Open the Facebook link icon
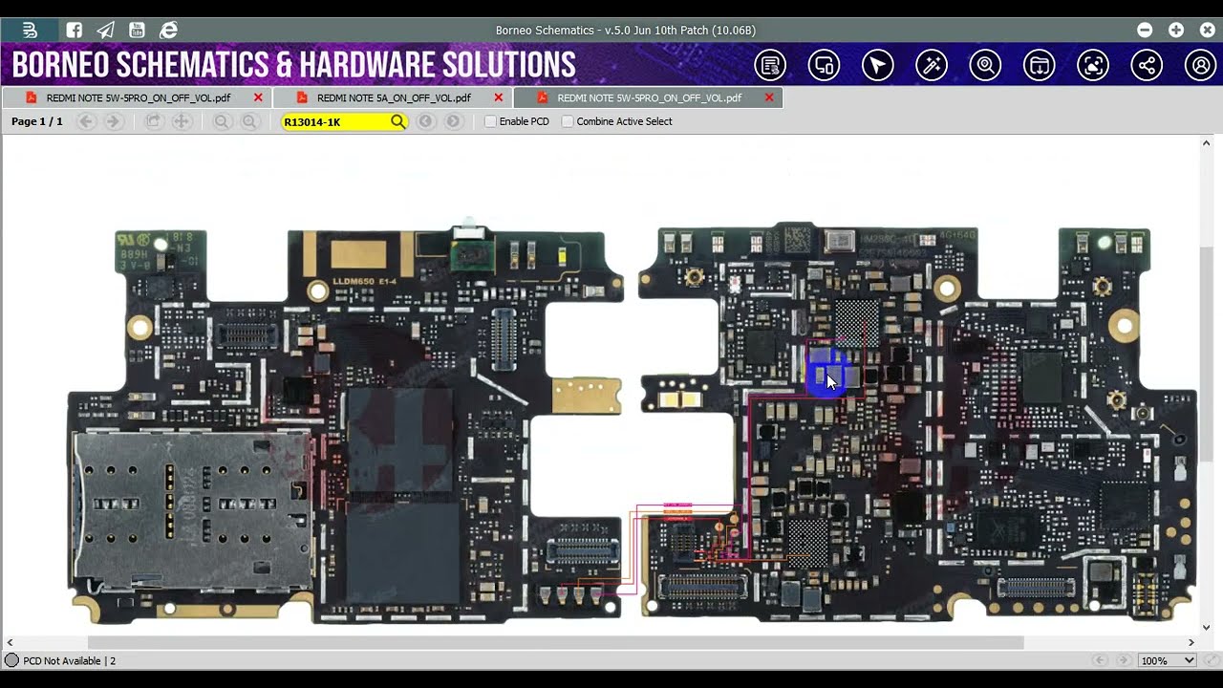This screenshot has width=1223, height=688. 74,31
